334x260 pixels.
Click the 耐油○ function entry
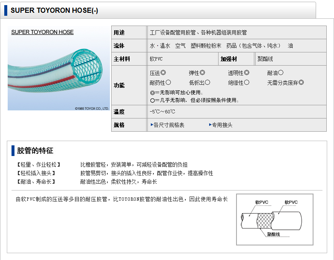pos(275,73)
